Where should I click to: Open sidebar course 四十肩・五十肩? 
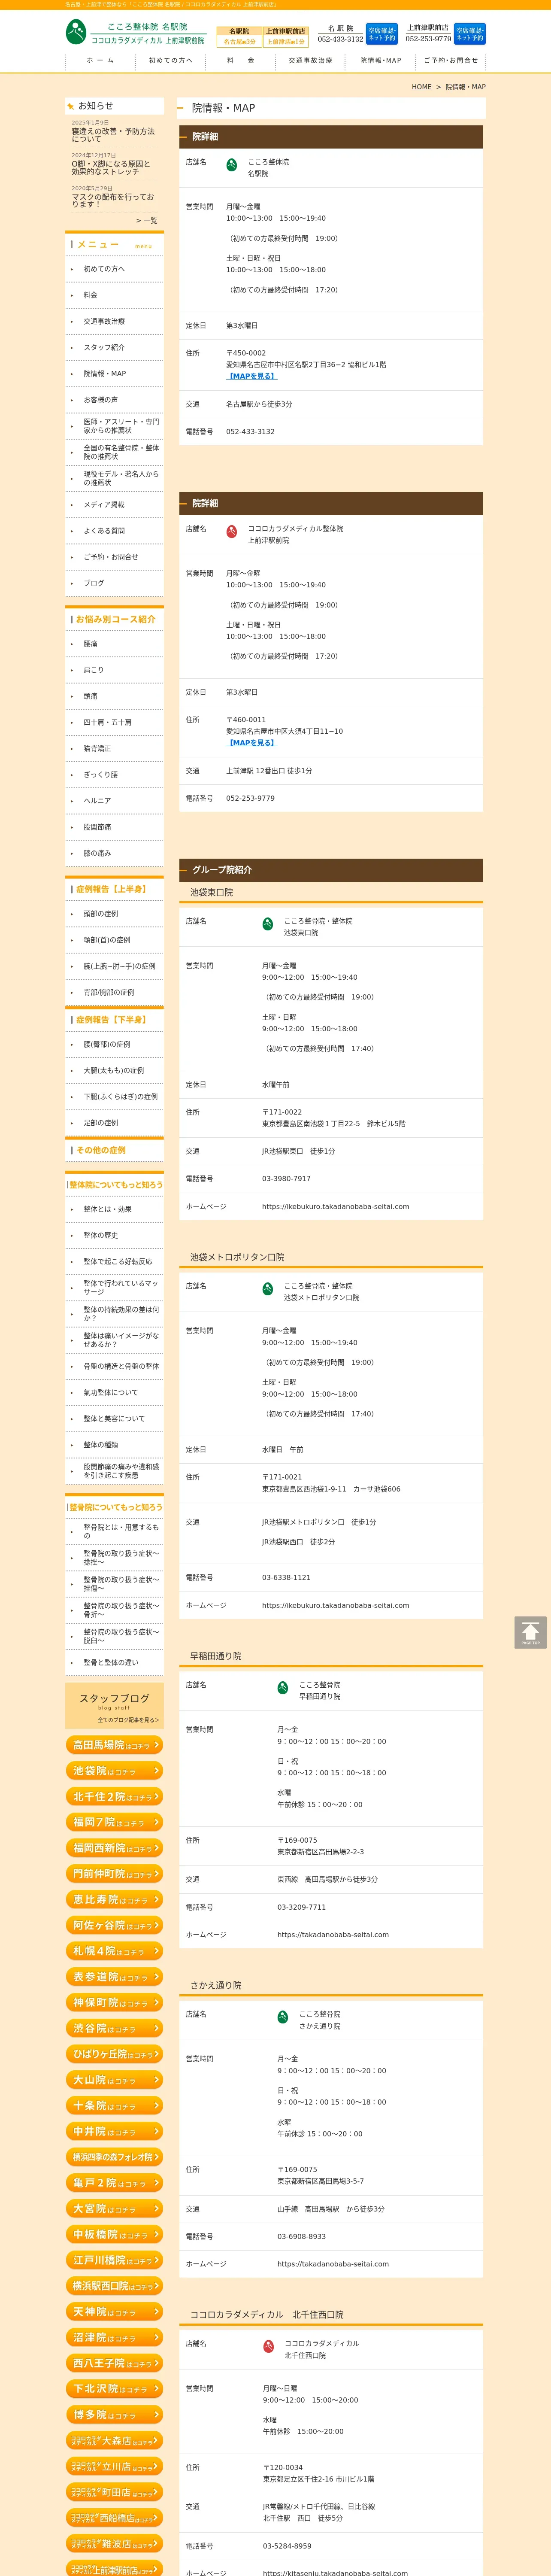[x=114, y=722]
